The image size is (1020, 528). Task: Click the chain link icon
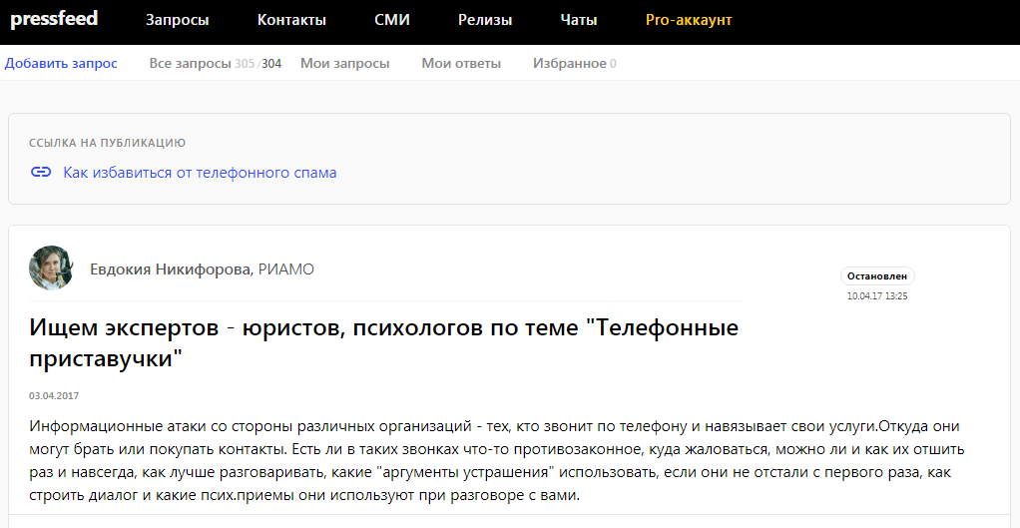pos(41,173)
